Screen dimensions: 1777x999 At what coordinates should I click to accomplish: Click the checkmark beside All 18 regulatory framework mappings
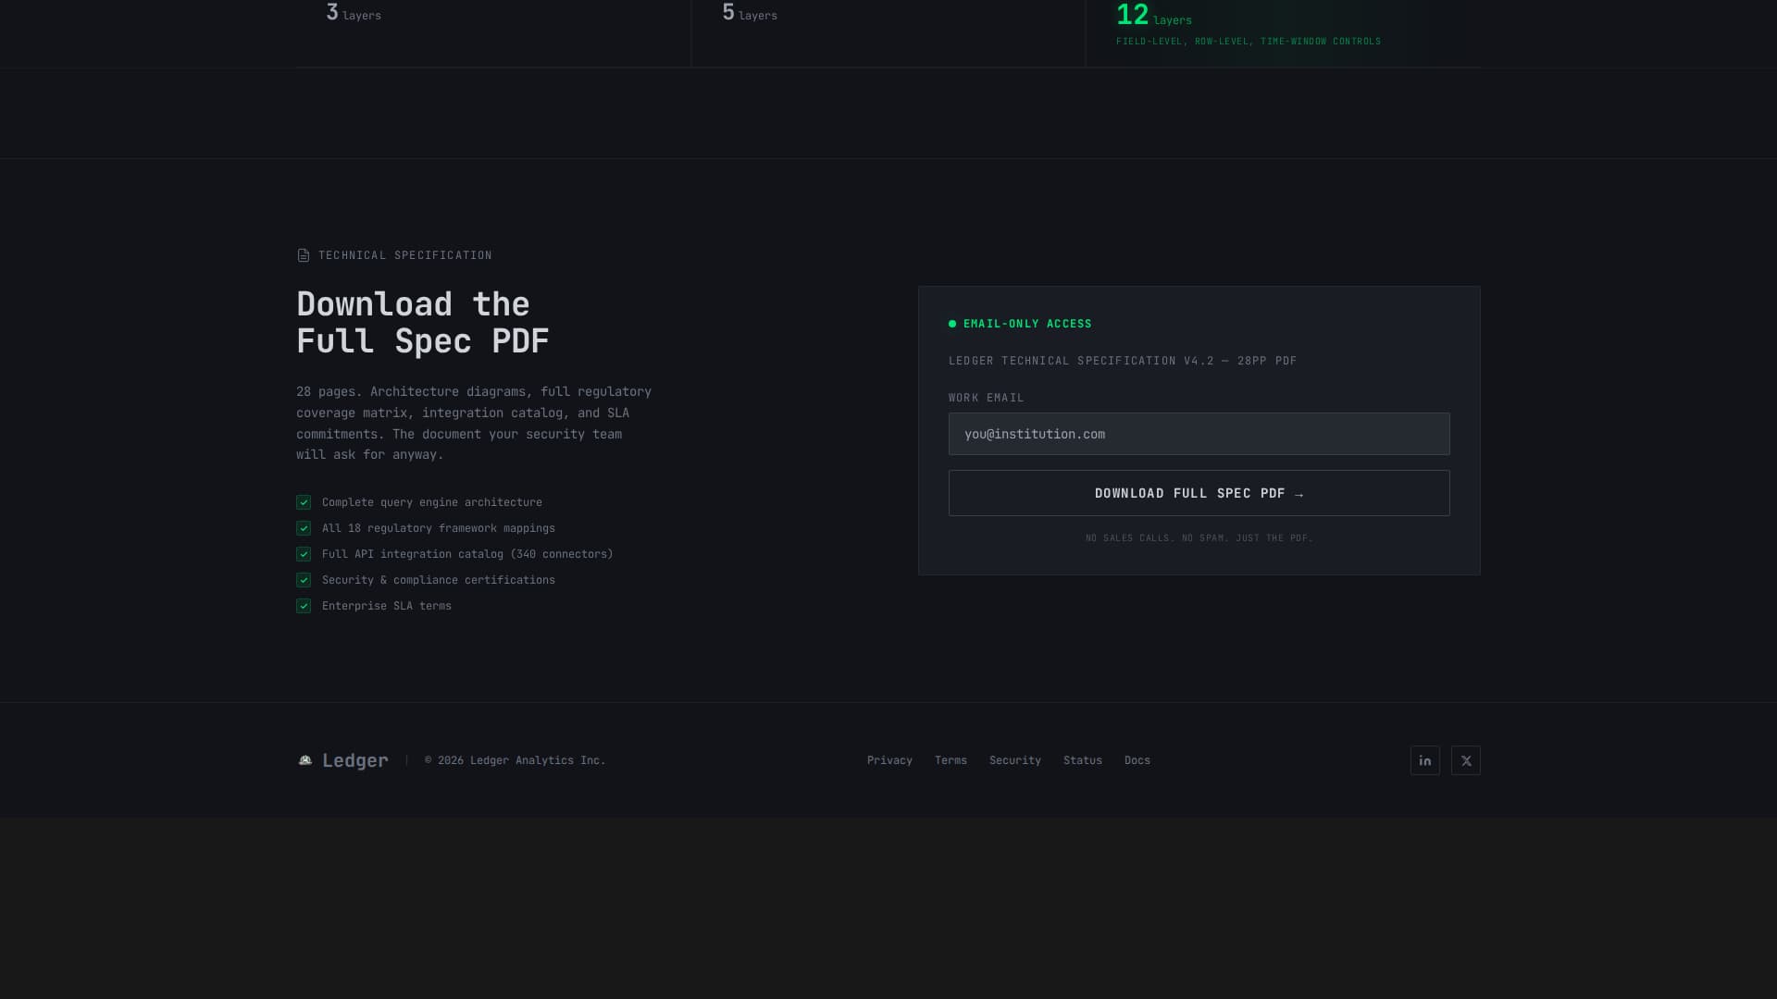(x=304, y=528)
